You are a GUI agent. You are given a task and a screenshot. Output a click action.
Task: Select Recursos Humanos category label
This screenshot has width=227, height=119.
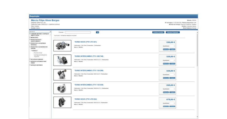37,59
